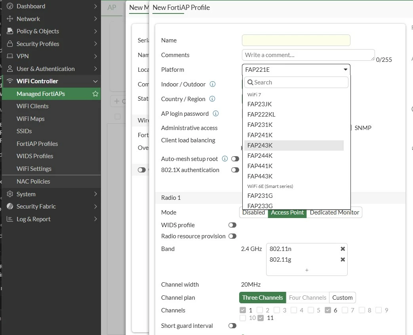Enable Auto-mesh setup root toggle

[x=235, y=159]
